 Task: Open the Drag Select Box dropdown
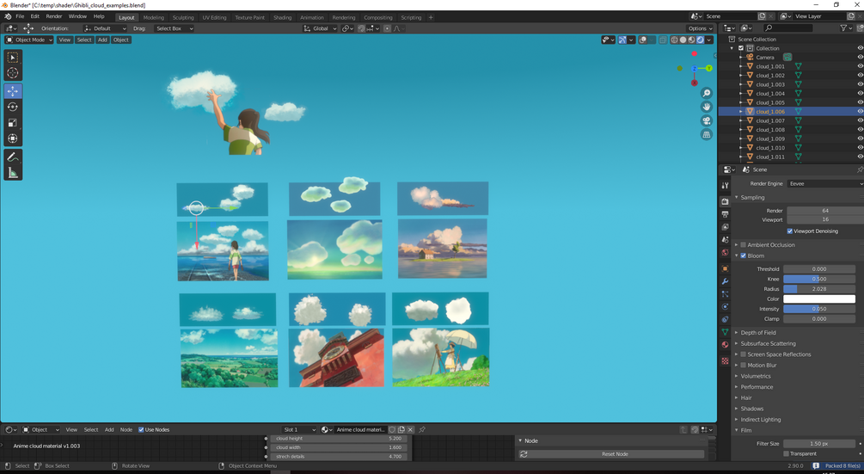pyautogui.click(x=173, y=28)
